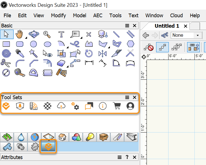Viewport: 206px width, 165px height.
Task: Open the Cloud menu
Action: click(x=176, y=16)
